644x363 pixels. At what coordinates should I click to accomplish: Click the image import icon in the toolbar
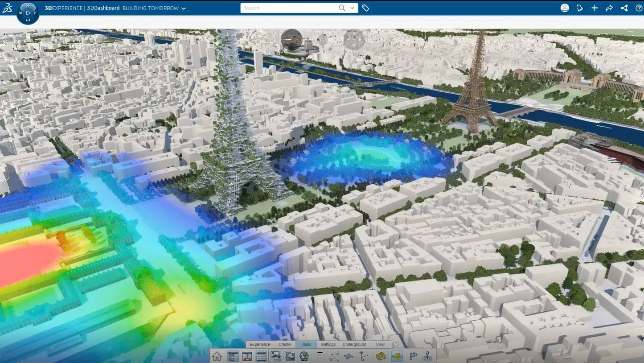[x=276, y=356]
